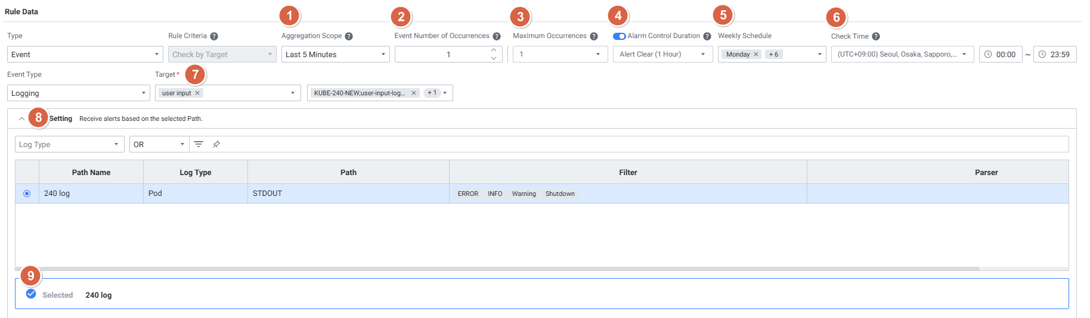The height and width of the screenshot is (318, 1090).
Task: Click the filter lines icon next to OR
Action: (199, 144)
